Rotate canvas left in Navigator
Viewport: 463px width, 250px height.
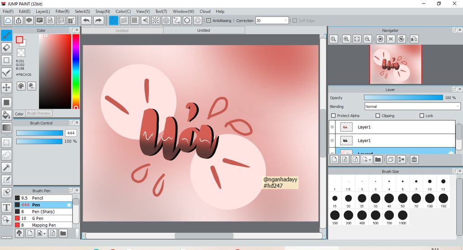click(x=380, y=39)
